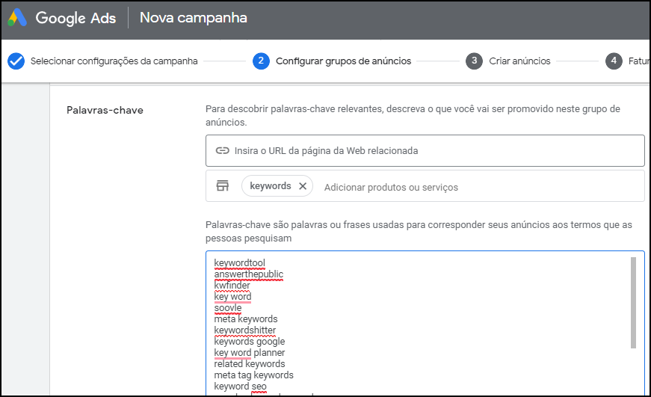Remove the keywords chip with X

(x=303, y=186)
